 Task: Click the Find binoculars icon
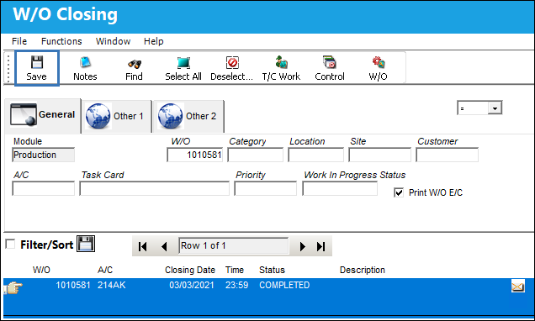click(x=134, y=63)
